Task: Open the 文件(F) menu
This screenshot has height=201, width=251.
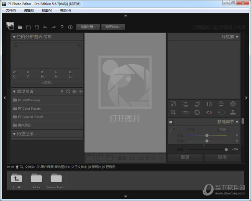Action: click(11, 10)
